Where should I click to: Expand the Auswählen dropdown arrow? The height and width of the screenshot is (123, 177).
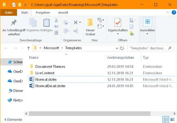147,34
